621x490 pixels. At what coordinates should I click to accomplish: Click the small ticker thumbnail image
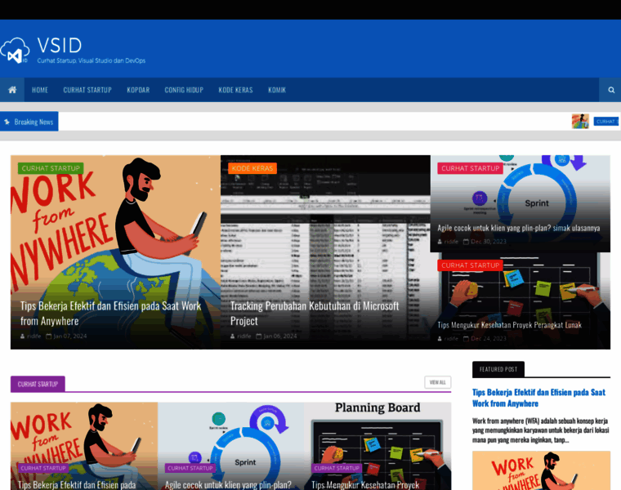(580, 121)
